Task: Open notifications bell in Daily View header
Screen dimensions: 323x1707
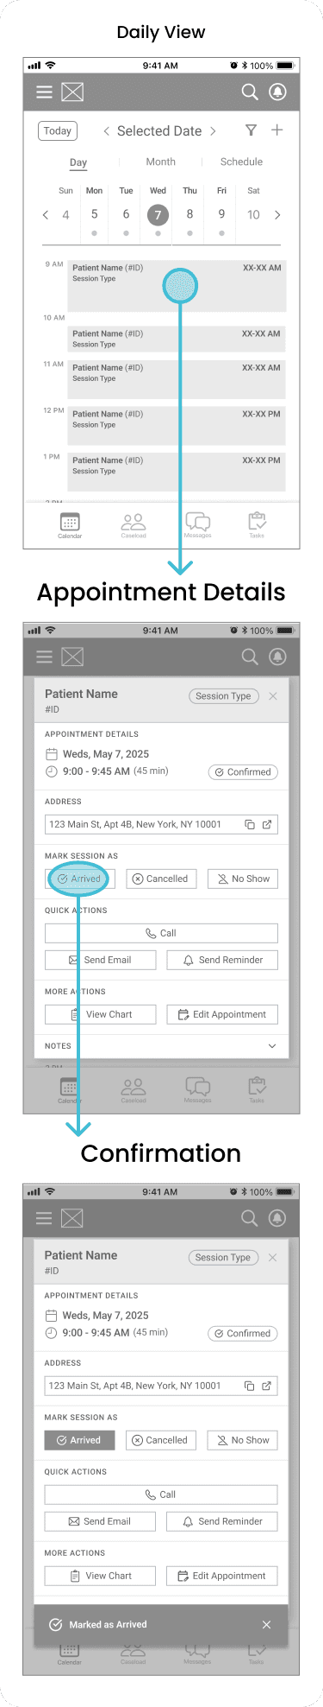Action: [x=277, y=92]
